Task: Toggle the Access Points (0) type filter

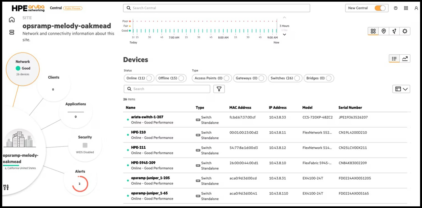Action: click(x=212, y=78)
